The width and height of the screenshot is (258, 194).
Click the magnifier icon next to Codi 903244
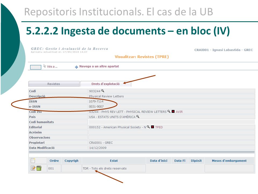(x=103, y=91)
